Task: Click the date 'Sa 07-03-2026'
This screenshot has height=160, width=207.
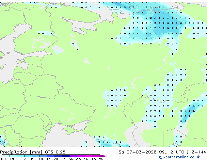Action: (x=137, y=152)
